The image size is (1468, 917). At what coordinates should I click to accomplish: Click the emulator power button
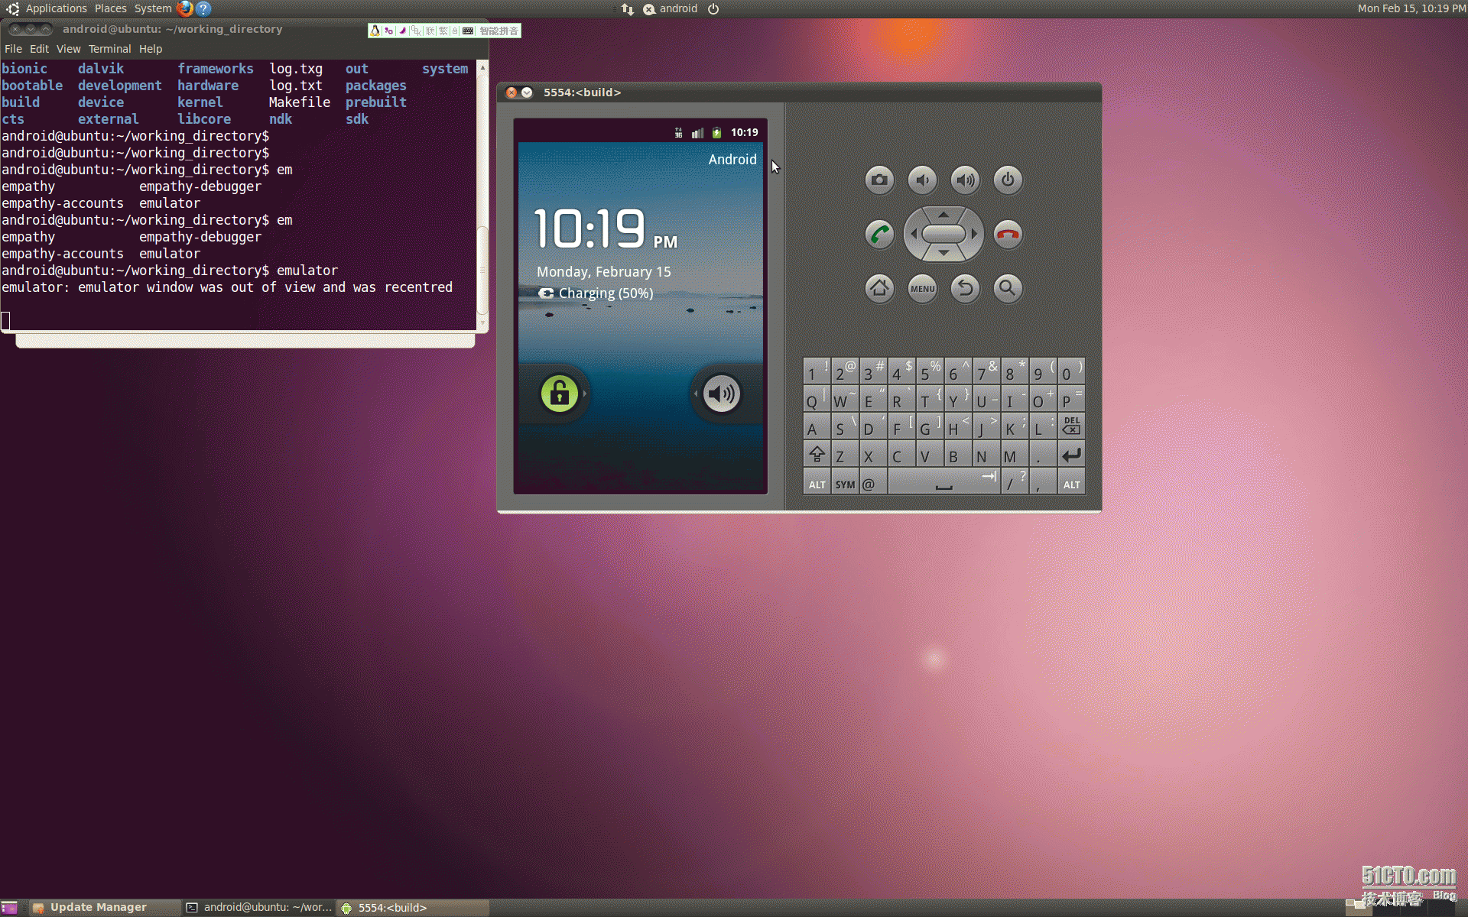click(x=1008, y=180)
